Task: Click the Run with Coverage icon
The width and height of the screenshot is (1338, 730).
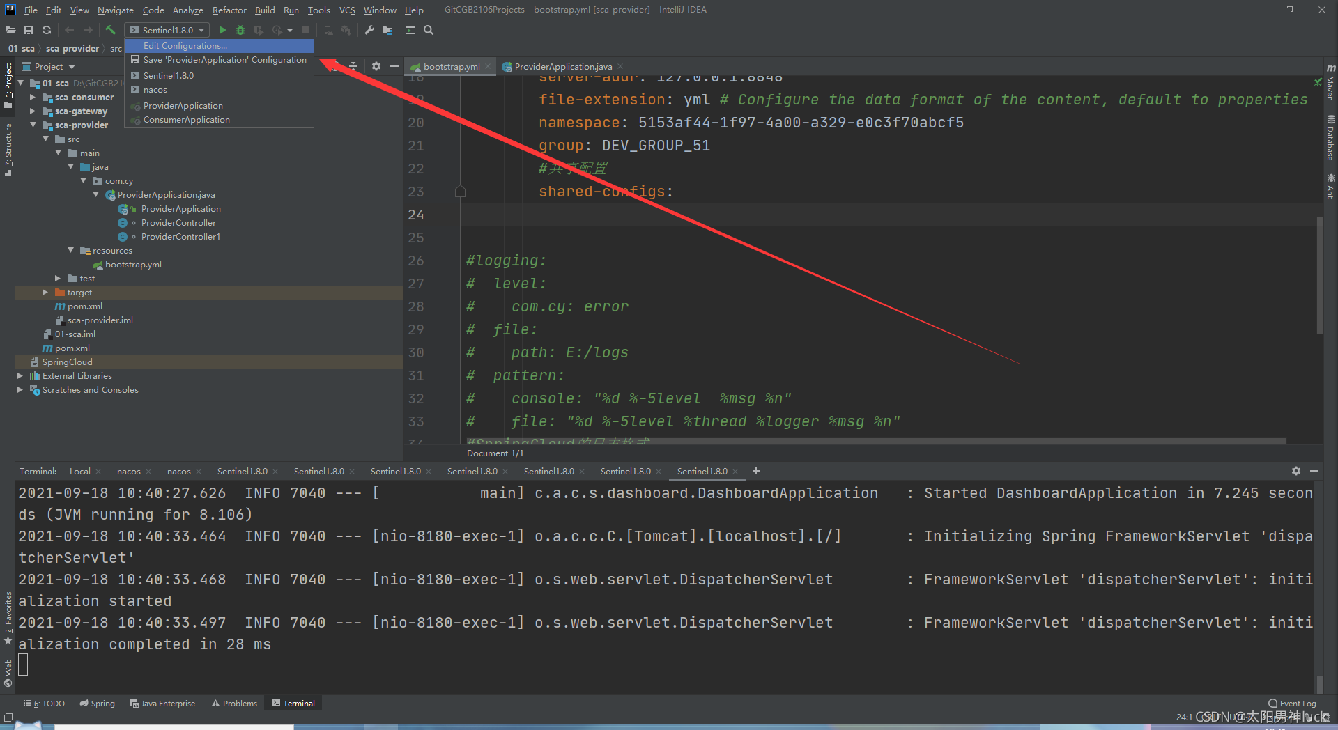Action: pos(259,30)
